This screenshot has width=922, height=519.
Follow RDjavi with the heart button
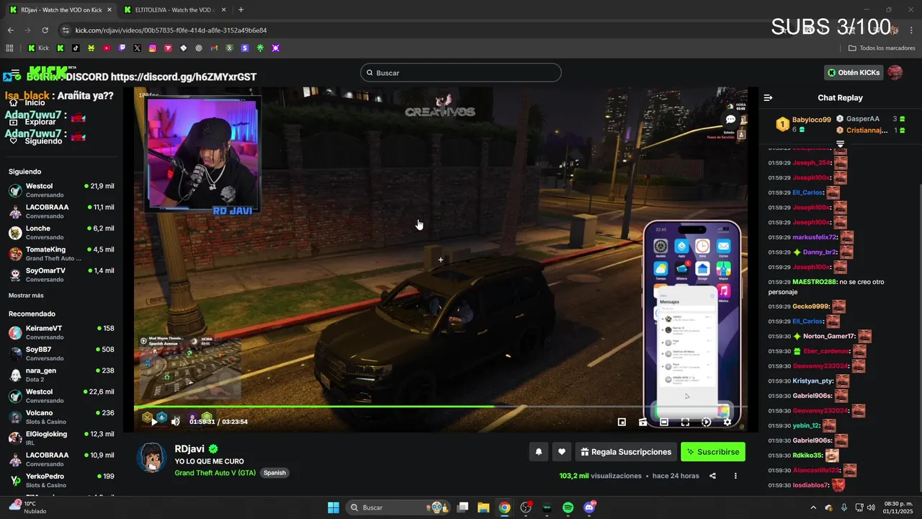[562, 452]
